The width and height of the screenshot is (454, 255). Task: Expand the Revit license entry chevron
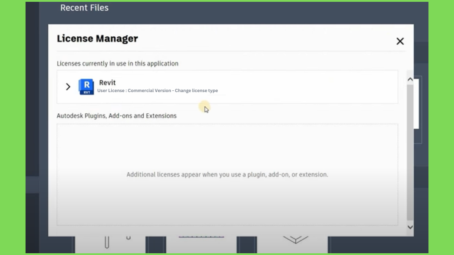pyautogui.click(x=68, y=86)
